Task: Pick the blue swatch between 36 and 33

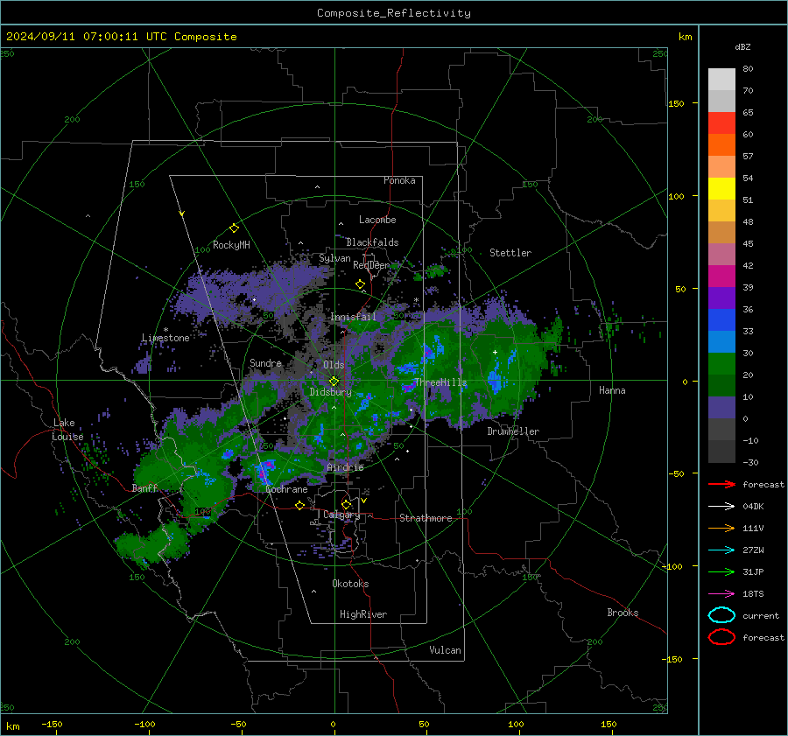Action: click(721, 320)
